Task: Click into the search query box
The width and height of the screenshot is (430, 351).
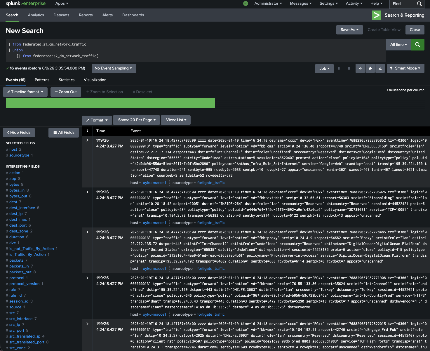Action: (196, 50)
